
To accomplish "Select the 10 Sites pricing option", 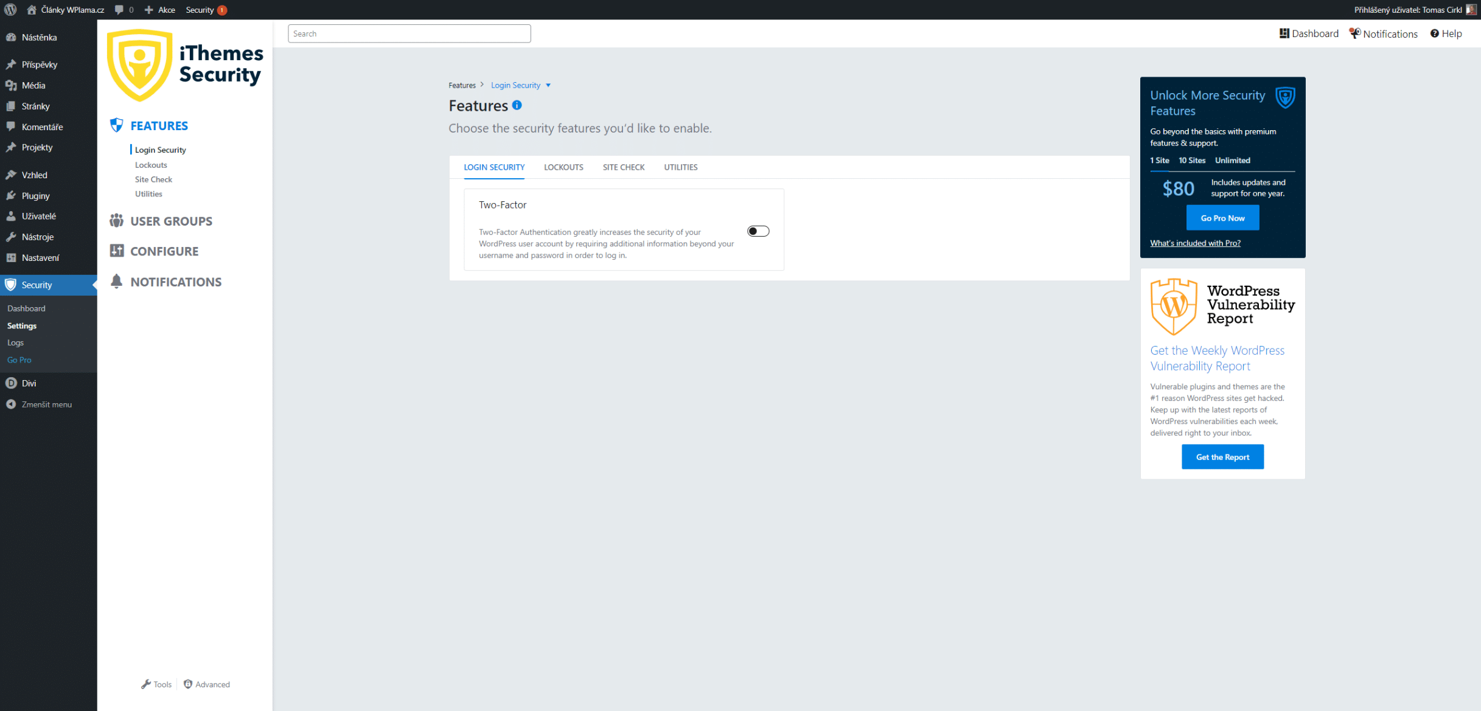I will click(x=1192, y=160).
